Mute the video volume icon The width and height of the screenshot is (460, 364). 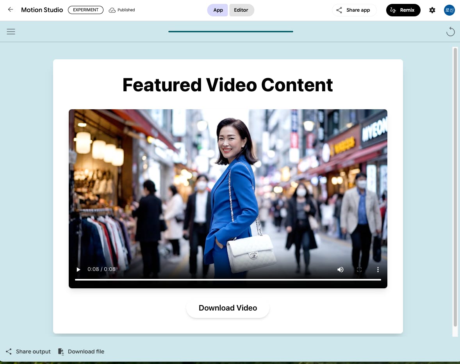[340, 269]
